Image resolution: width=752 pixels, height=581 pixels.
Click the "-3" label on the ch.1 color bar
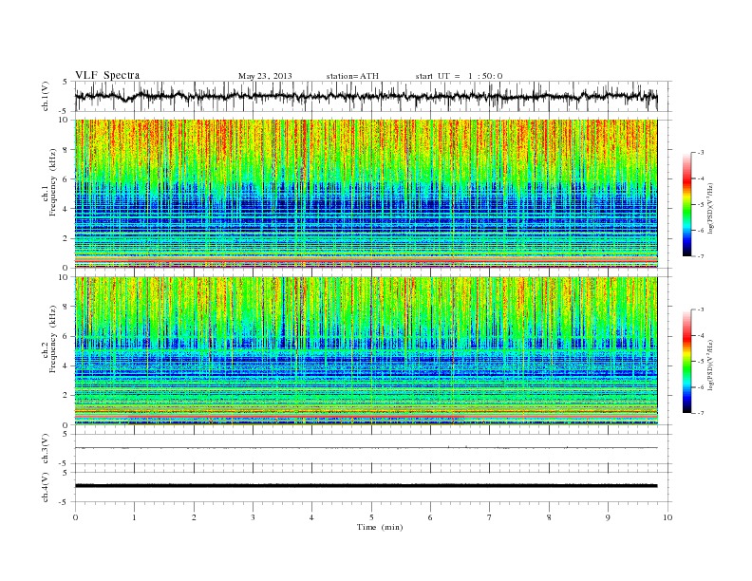point(701,153)
